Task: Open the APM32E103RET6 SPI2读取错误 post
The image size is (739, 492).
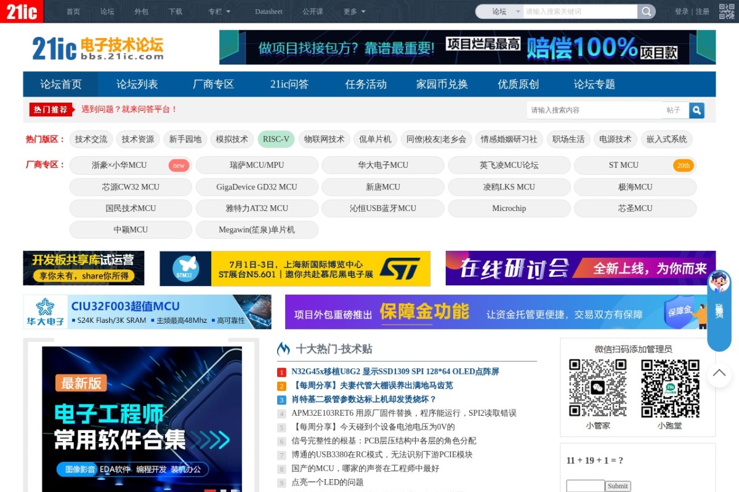Action: pyautogui.click(x=404, y=413)
